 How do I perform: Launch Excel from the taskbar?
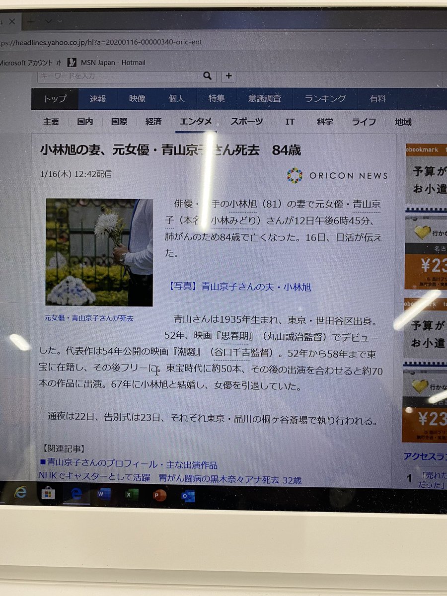click(x=132, y=495)
